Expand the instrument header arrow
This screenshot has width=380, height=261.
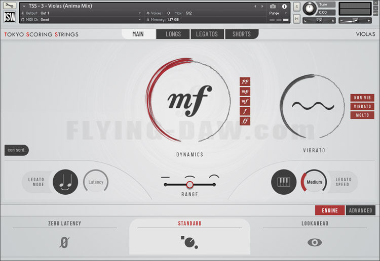(x=24, y=6)
